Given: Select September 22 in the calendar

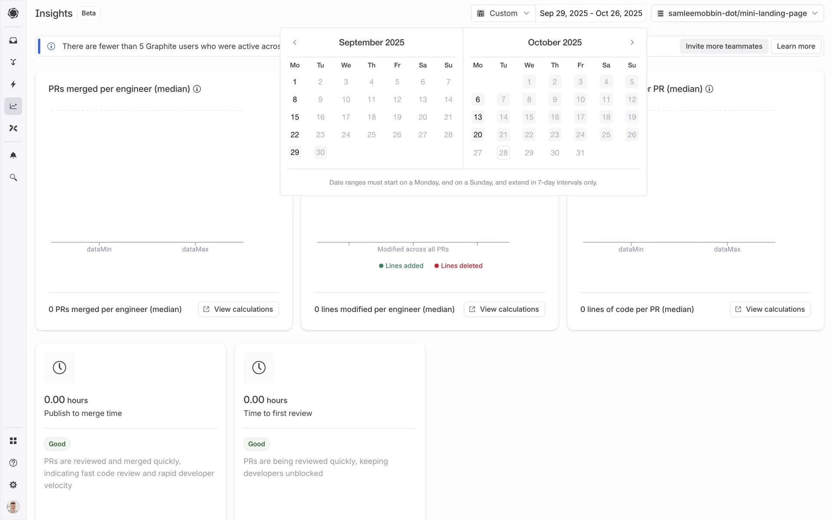Looking at the screenshot, I should [295, 135].
